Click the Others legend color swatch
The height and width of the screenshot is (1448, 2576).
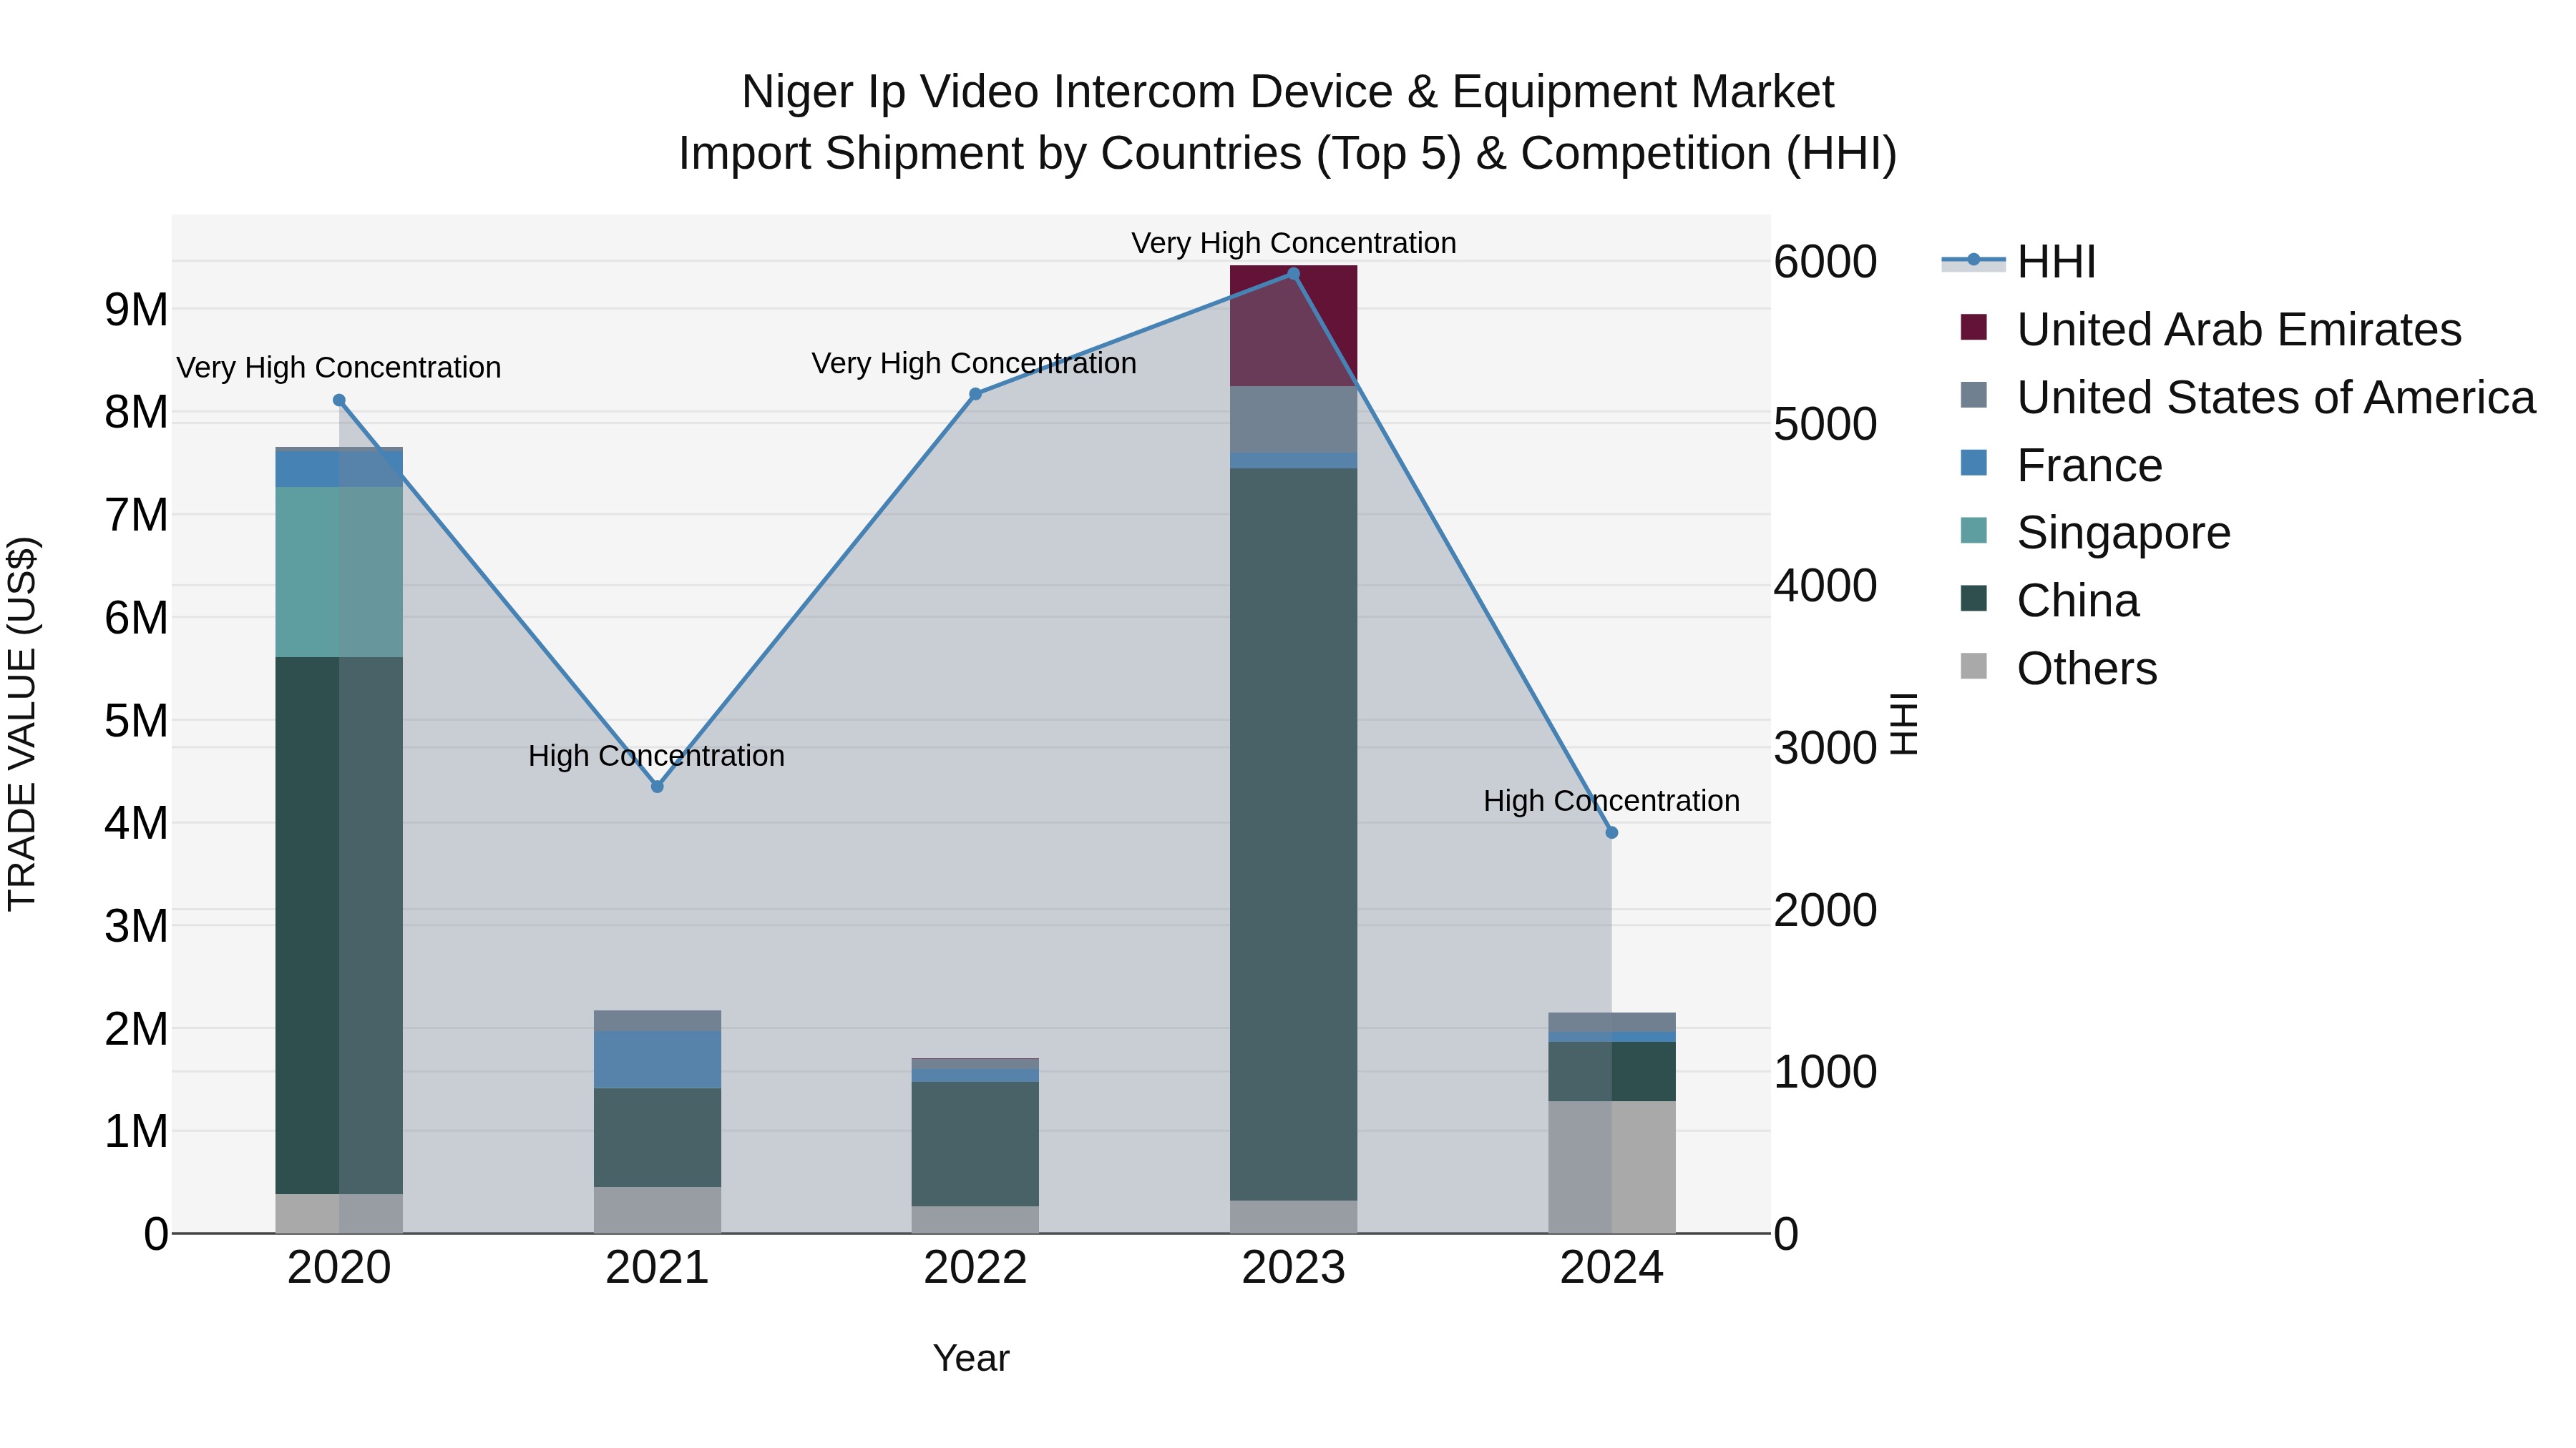1974,666
